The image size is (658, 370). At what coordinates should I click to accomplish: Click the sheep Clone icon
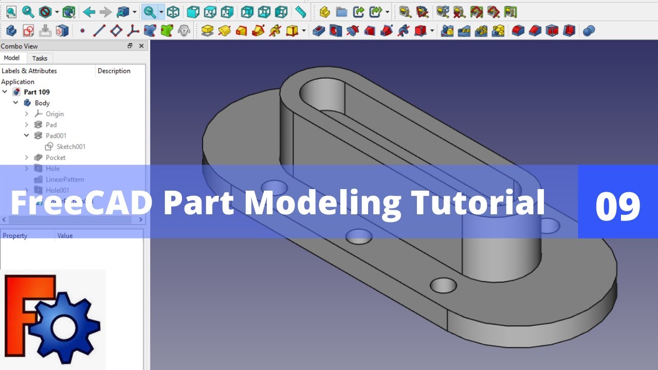[184, 31]
